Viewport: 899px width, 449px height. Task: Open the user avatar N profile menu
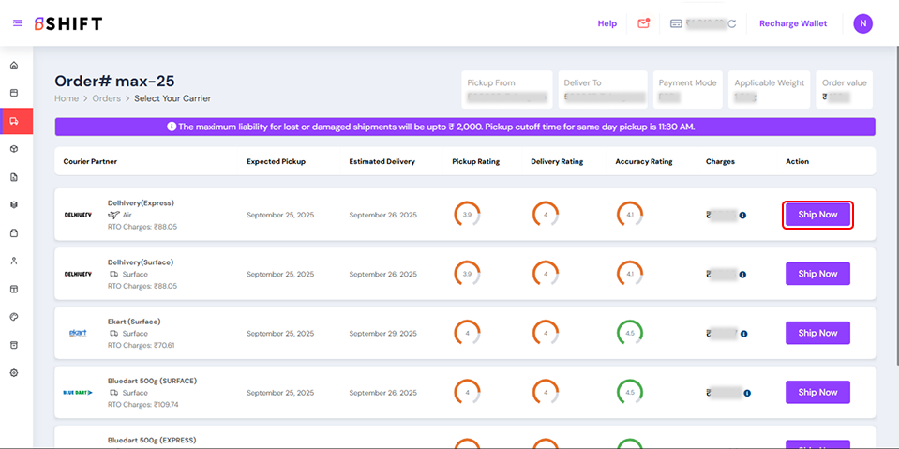click(x=862, y=23)
